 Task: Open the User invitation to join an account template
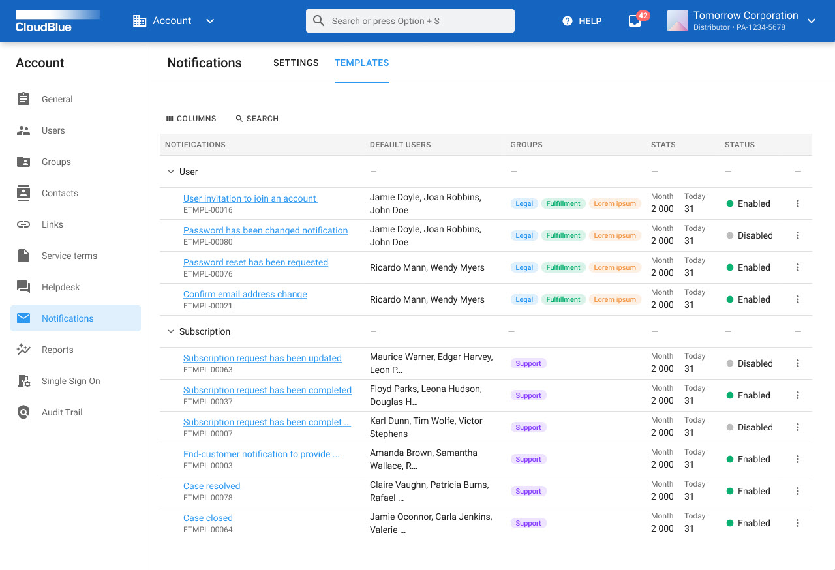[x=249, y=198]
